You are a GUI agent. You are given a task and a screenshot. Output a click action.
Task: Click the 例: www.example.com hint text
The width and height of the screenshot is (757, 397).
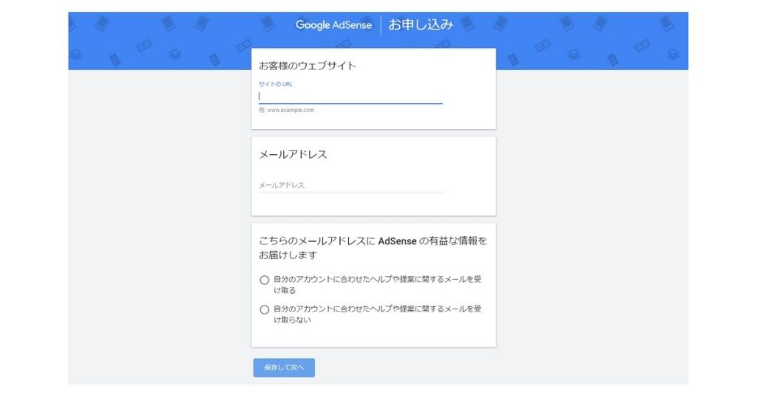286,110
